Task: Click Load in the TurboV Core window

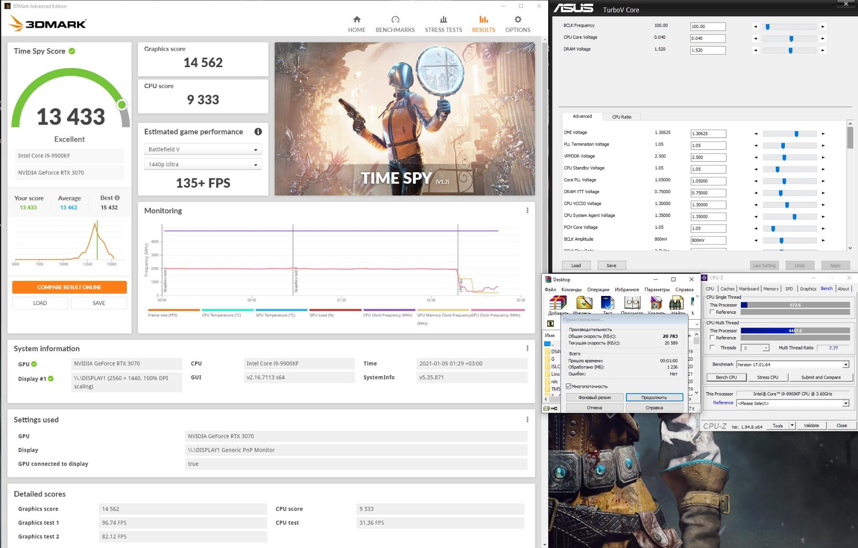Action: pos(576,265)
